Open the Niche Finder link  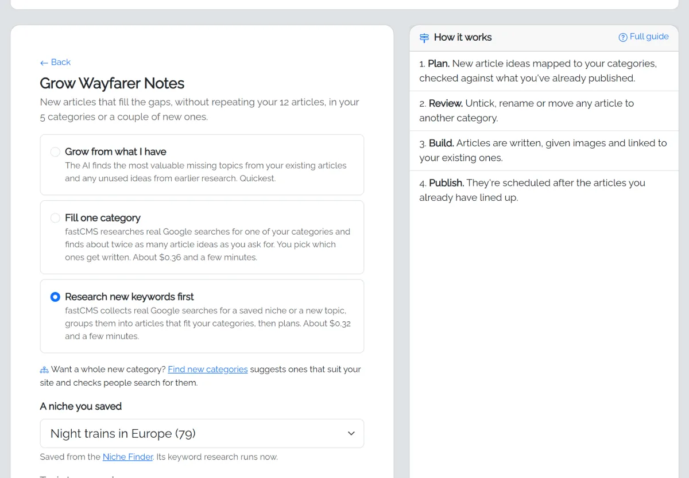[128, 457]
